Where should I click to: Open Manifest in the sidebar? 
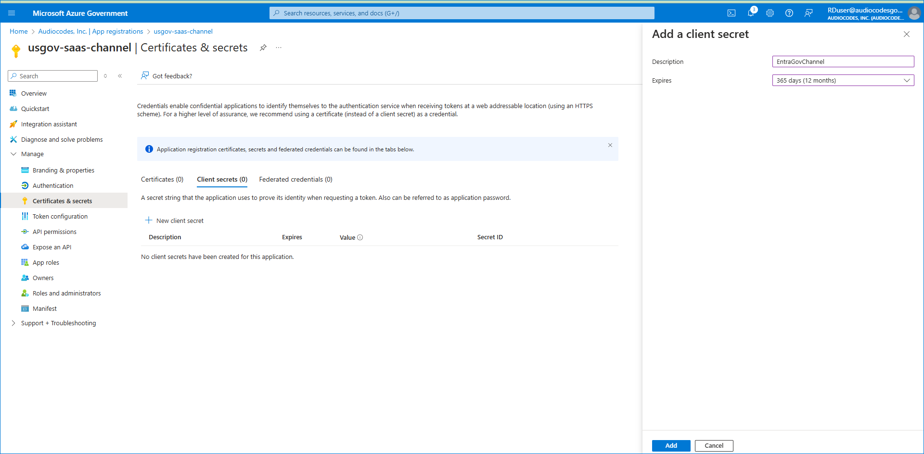point(45,308)
